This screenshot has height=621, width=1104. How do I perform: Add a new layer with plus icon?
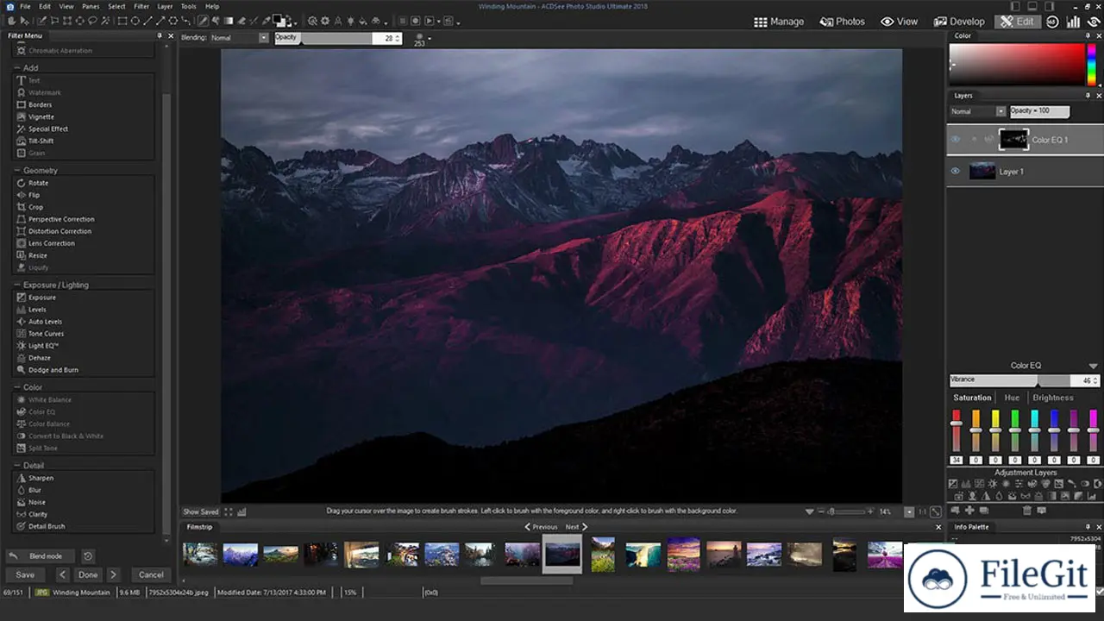pos(969,511)
